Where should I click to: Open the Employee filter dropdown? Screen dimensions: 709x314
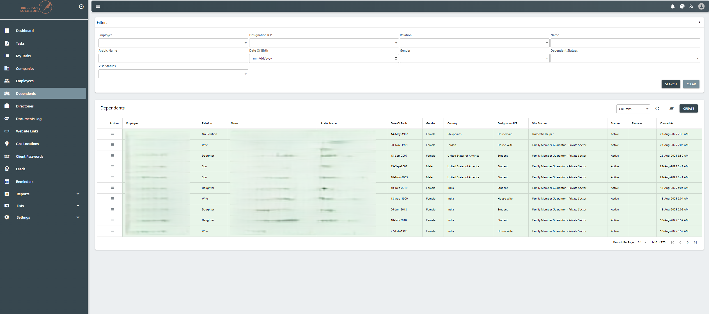(x=173, y=43)
